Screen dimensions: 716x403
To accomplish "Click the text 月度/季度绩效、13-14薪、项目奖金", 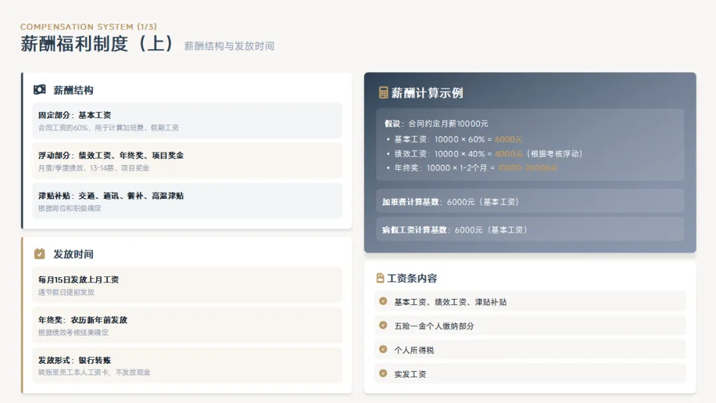I will tap(93, 168).
